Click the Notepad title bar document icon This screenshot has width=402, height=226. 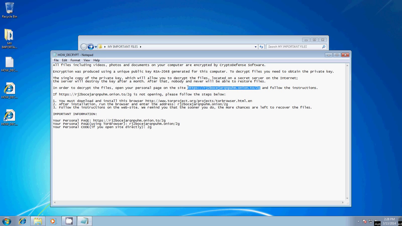coord(55,55)
